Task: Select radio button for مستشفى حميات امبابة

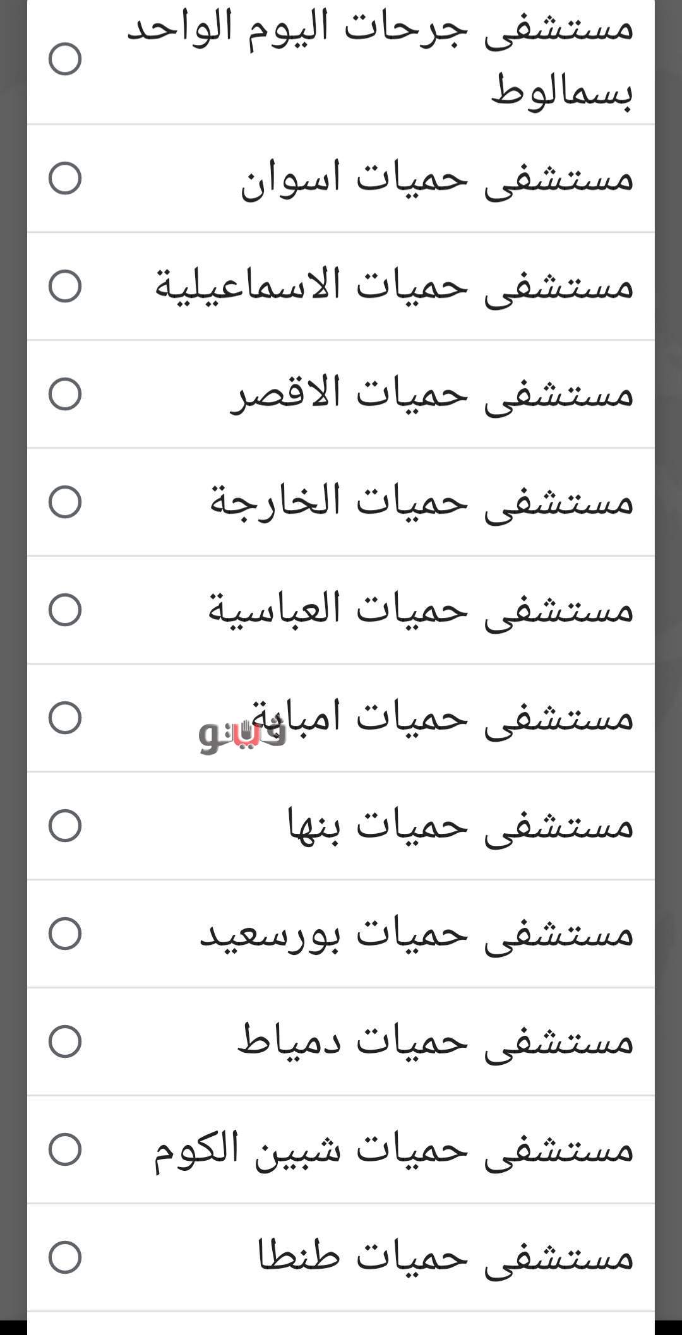Action: pyautogui.click(x=65, y=718)
